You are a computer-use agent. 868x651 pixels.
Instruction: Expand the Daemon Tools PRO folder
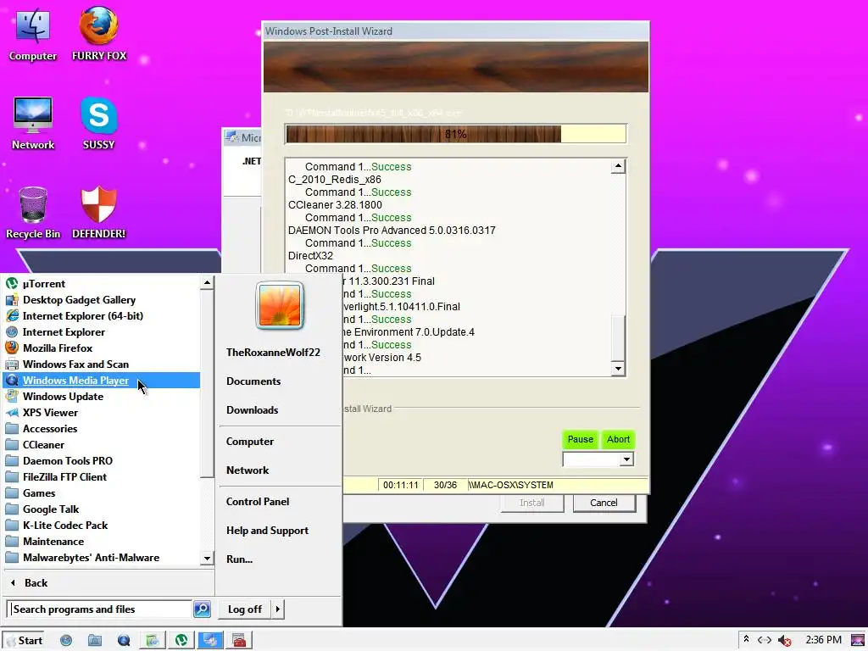pos(102,460)
